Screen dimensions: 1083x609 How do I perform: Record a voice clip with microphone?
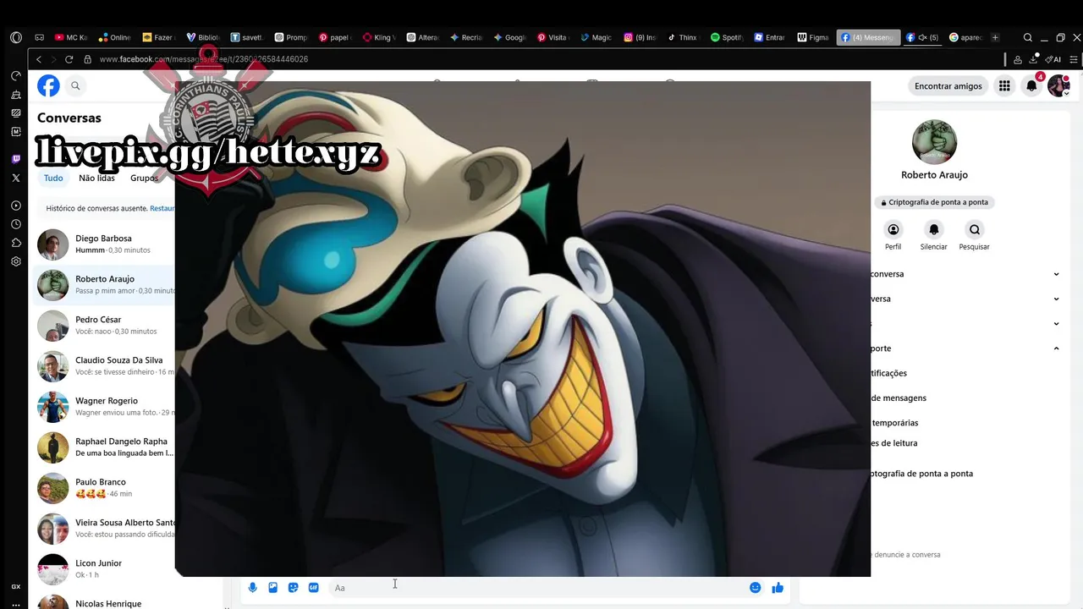tap(252, 588)
